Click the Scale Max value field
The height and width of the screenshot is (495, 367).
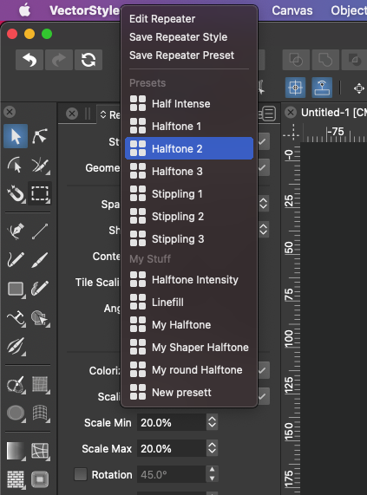(x=172, y=448)
